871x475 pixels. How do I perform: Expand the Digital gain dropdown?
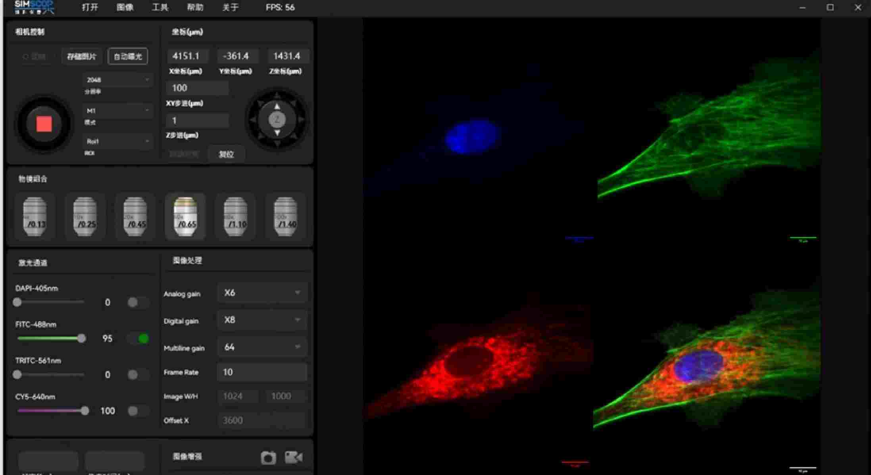[262, 320]
